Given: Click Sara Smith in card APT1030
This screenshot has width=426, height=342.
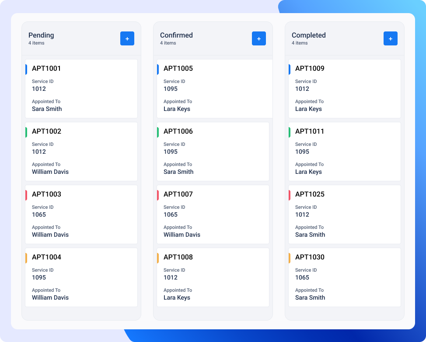Looking at the screenshot, I should coord(310,297).
